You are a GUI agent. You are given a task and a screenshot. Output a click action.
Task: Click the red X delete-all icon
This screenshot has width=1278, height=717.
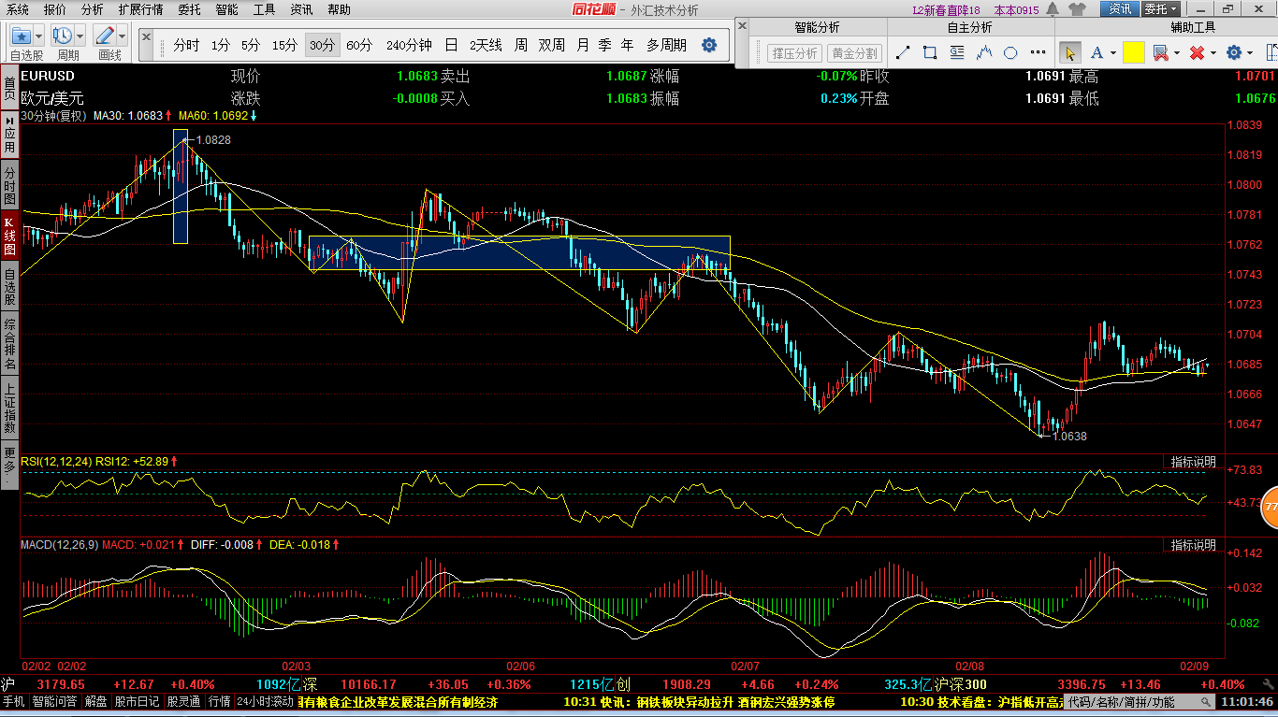point(1197,53)
